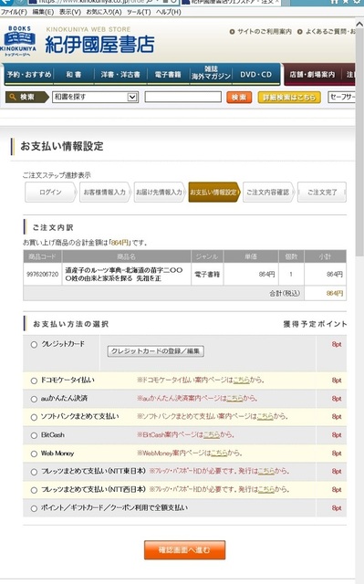Go to 電子書籍 navigation tab
364x584 pixels.
(168, 75)
